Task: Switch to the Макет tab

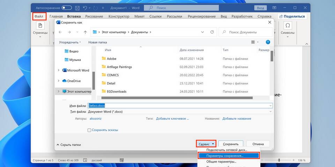Action: [x=140, y=16]
